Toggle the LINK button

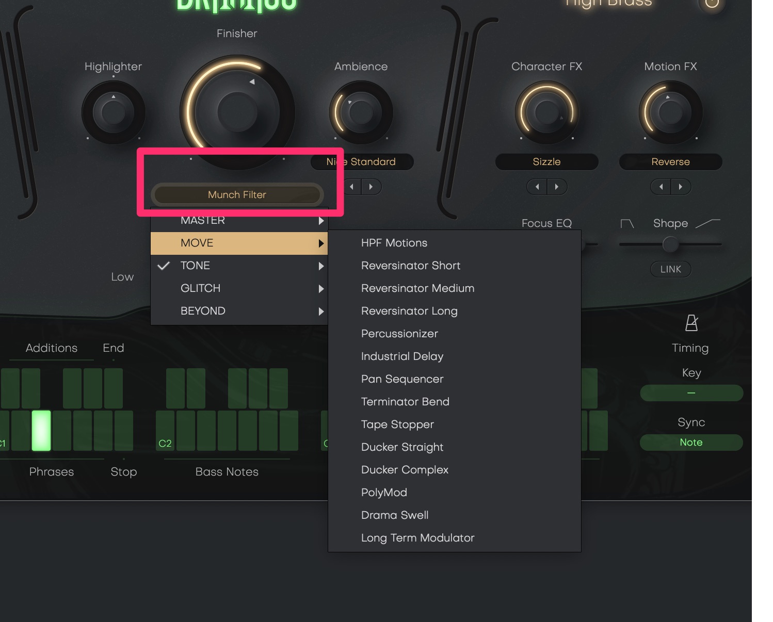click(x=670, y=269)
